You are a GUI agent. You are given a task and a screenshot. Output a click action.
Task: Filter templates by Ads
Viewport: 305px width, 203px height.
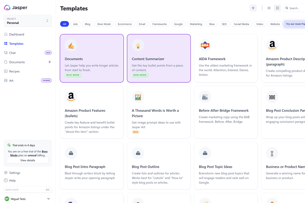click(x=76, y=24)
